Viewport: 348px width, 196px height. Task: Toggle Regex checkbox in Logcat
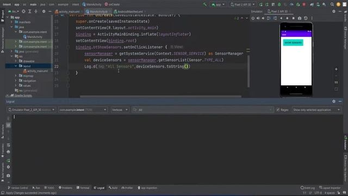[x=278, y=110]
